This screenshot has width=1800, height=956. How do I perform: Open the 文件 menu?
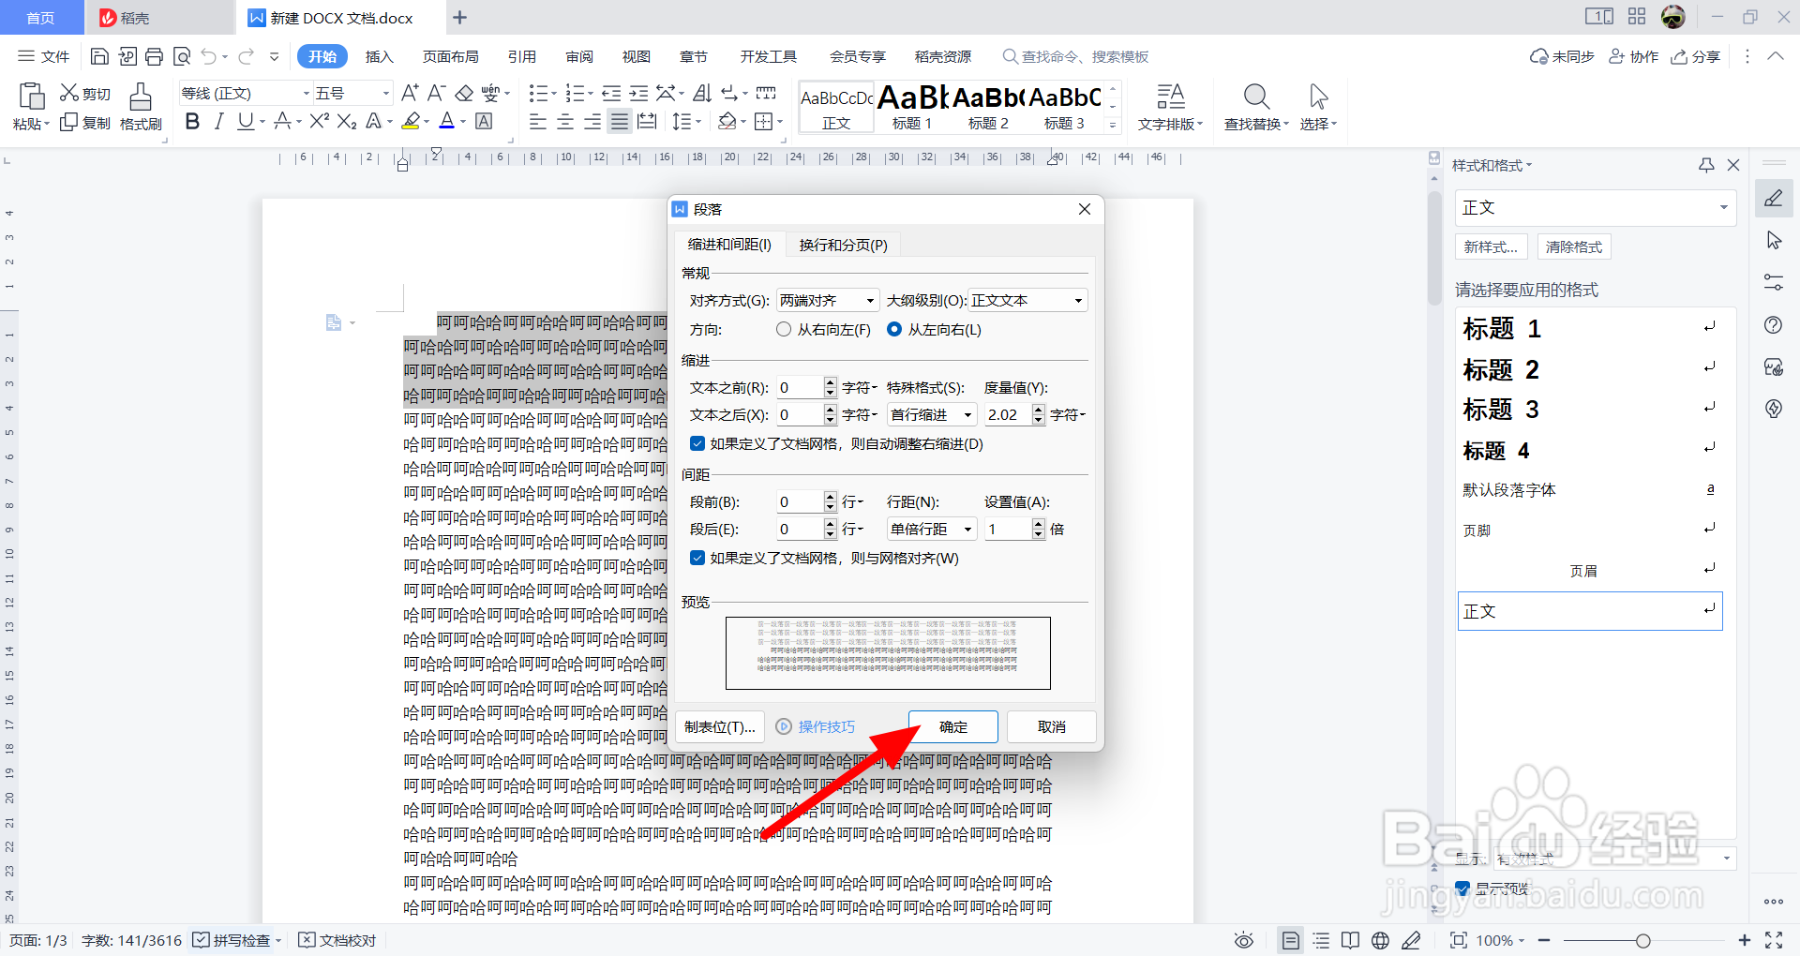point(44,56)
